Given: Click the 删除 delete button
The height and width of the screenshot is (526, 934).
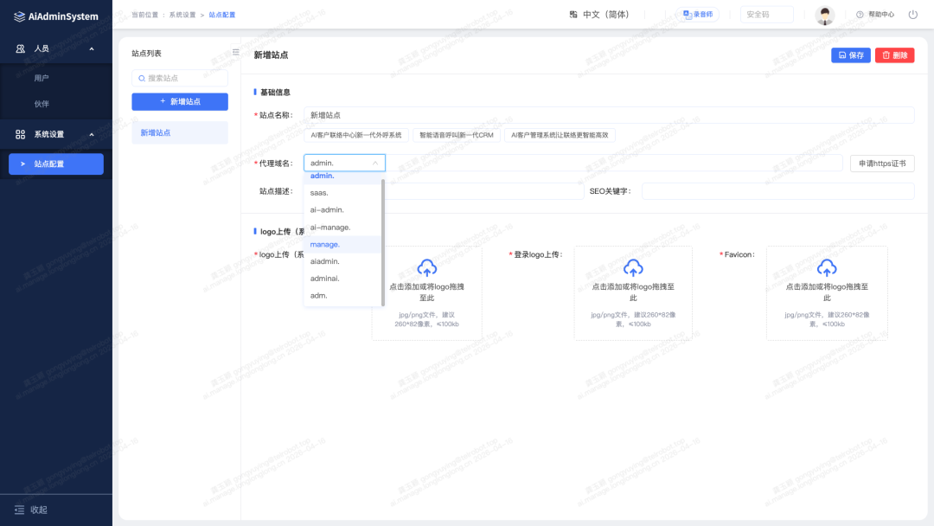Looking at the screenshot, I should point(894,55).
